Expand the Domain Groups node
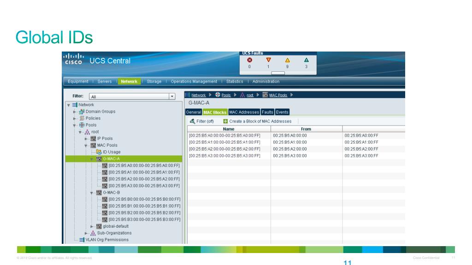This screenshot has height=265, width=472. point(75,112)
